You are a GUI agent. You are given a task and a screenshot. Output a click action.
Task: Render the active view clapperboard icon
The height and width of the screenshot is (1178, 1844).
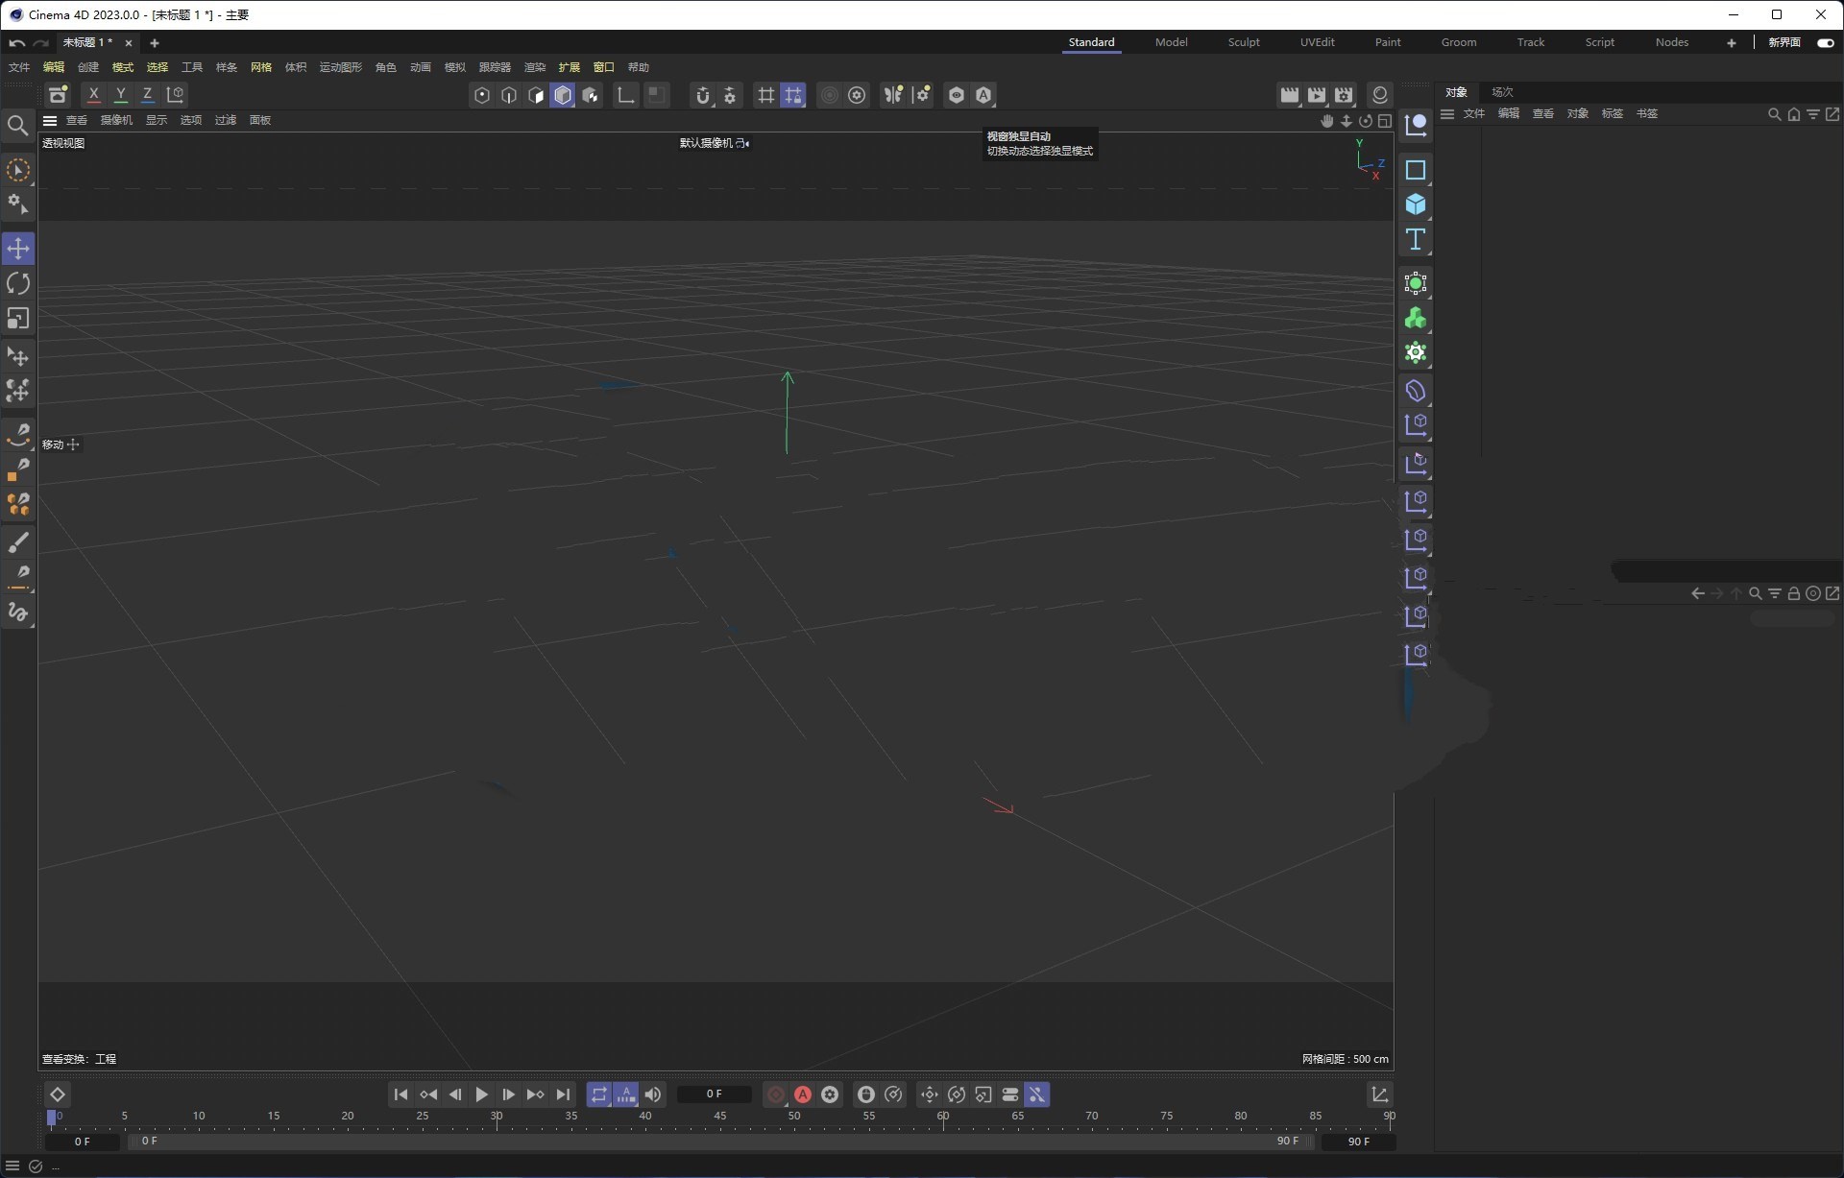(x=1289, y=95)
